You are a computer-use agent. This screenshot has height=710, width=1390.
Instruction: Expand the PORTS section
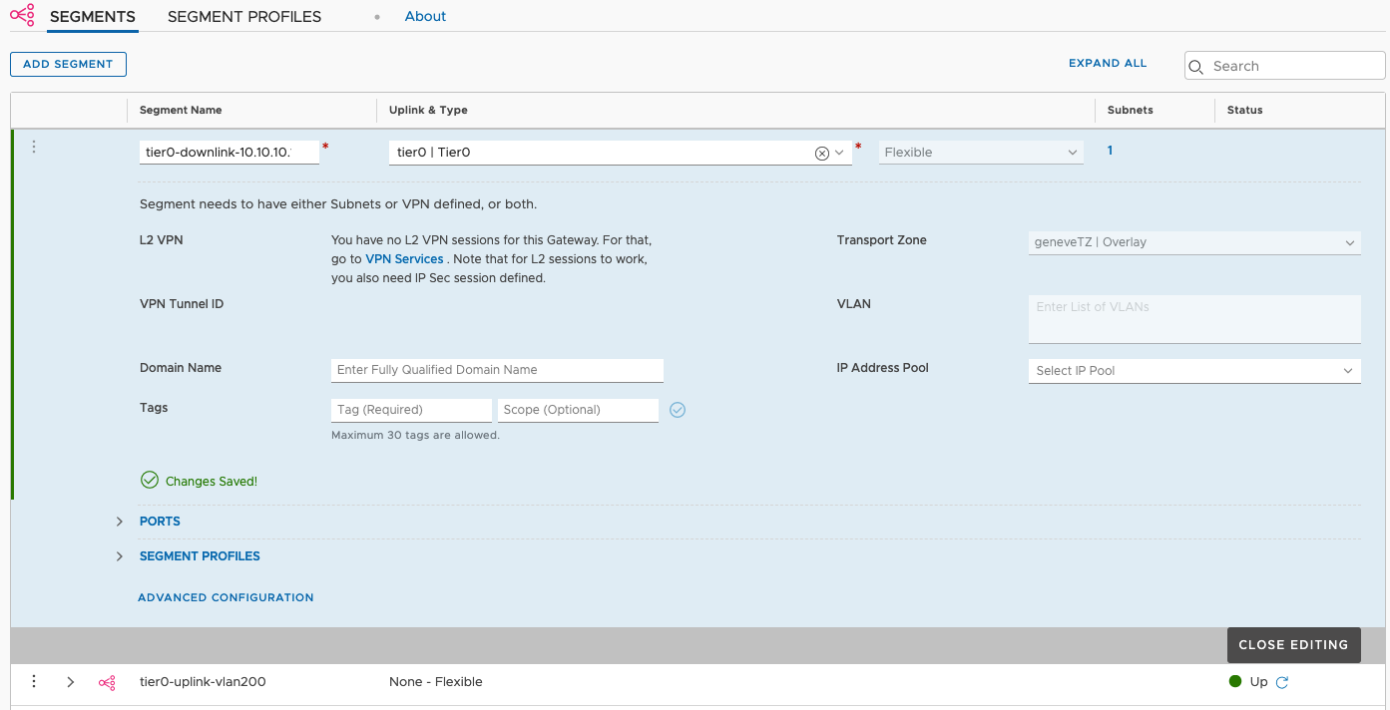click(120, 522)
